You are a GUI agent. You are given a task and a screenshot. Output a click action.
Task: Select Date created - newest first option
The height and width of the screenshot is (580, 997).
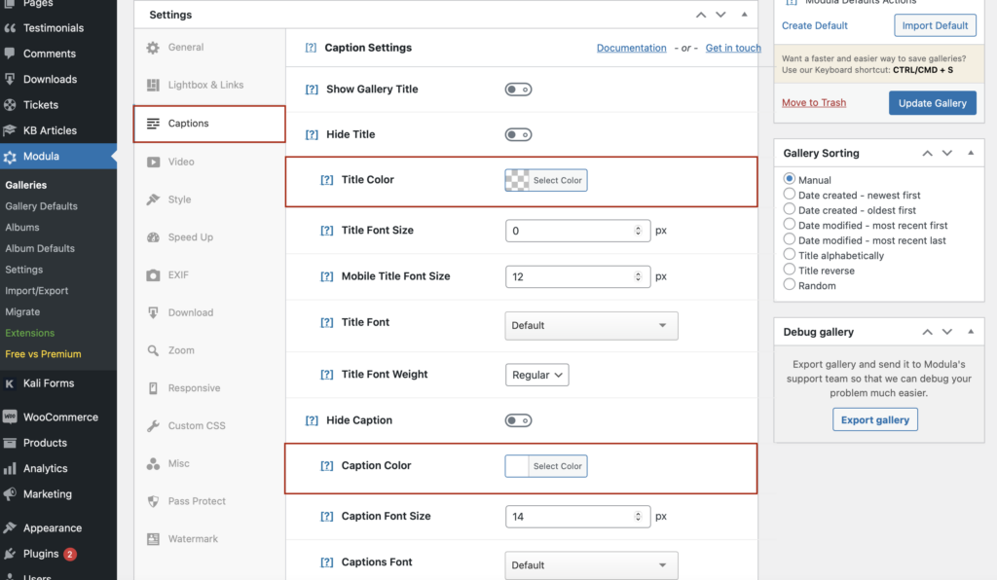[x=789, y=194]
